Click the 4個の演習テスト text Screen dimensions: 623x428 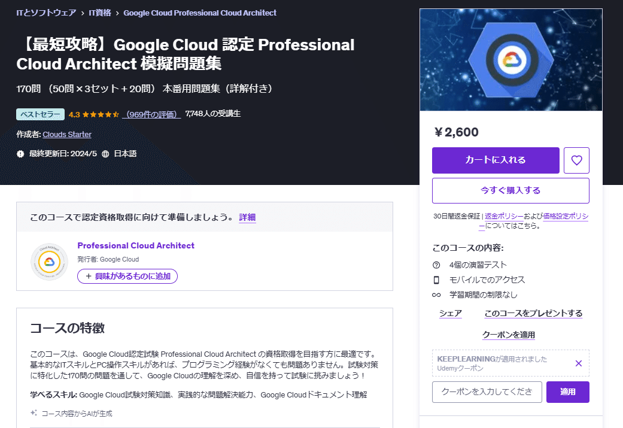pos(478,265)
